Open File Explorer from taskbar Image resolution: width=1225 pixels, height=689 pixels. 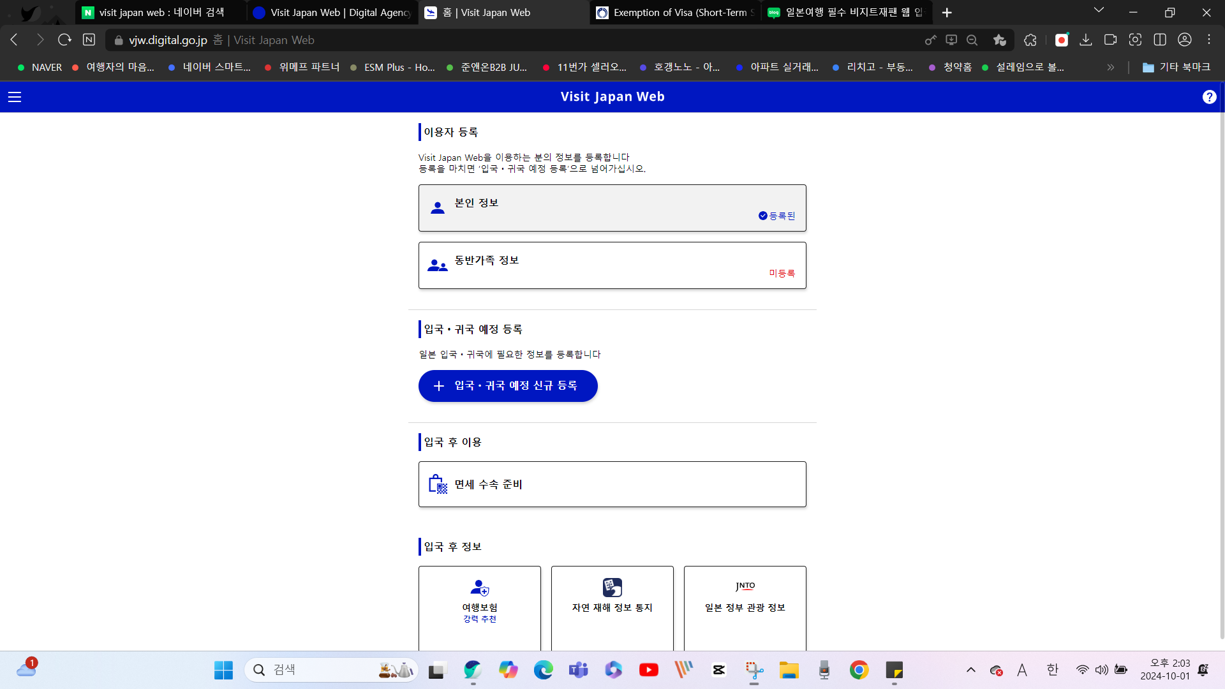(789, 670)
